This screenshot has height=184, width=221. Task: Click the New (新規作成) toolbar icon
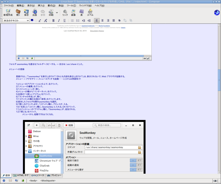tap(8, 13)
